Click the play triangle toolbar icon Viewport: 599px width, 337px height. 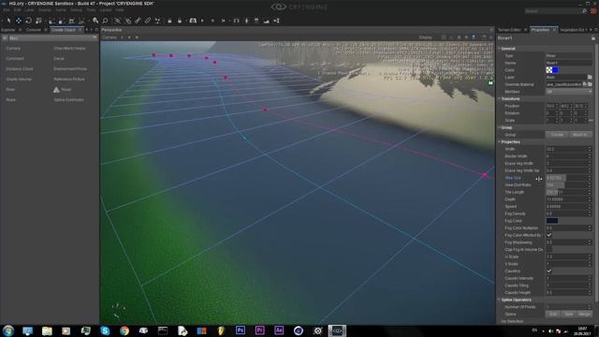tap(202, 21)
